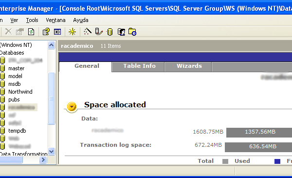Open the Tools menu
Viewport: 292px width, 178px height.
click(x=32, y=20)
